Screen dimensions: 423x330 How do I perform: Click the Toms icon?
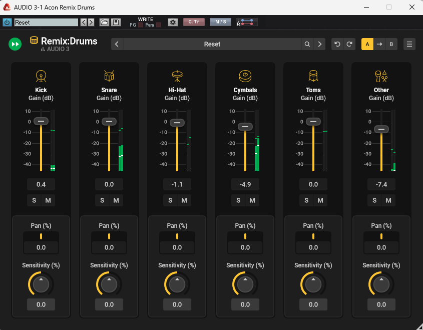(313, 76)
